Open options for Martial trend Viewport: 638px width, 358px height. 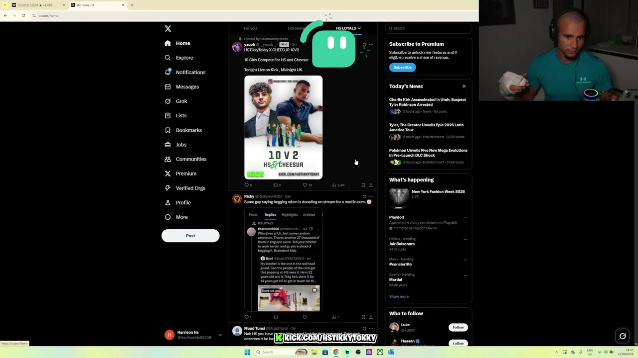click(466, 275)
